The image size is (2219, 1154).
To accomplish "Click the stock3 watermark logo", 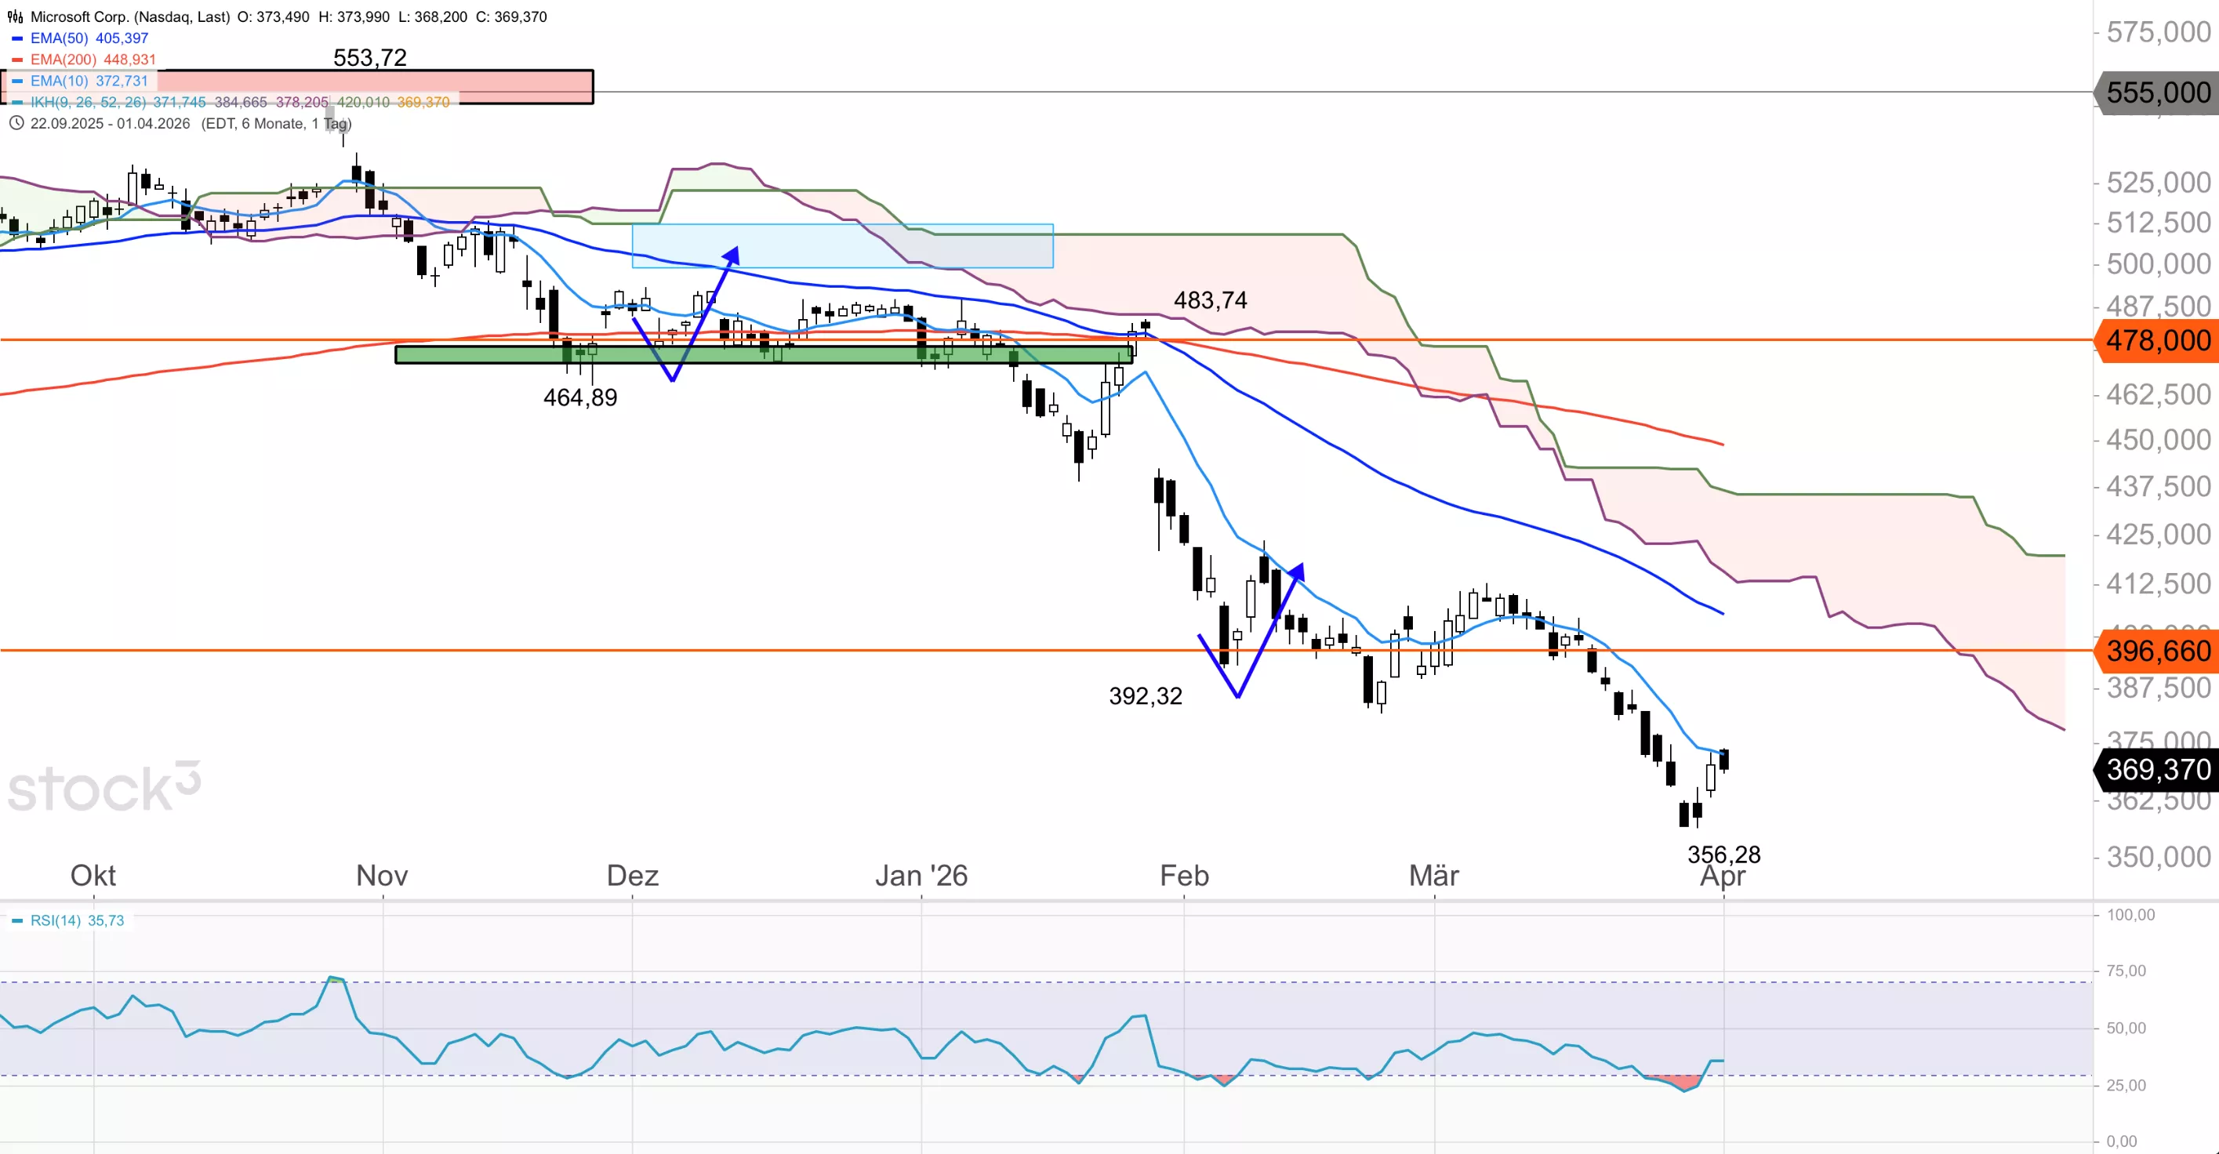I will pyautogui.click(x=104, y=787).
